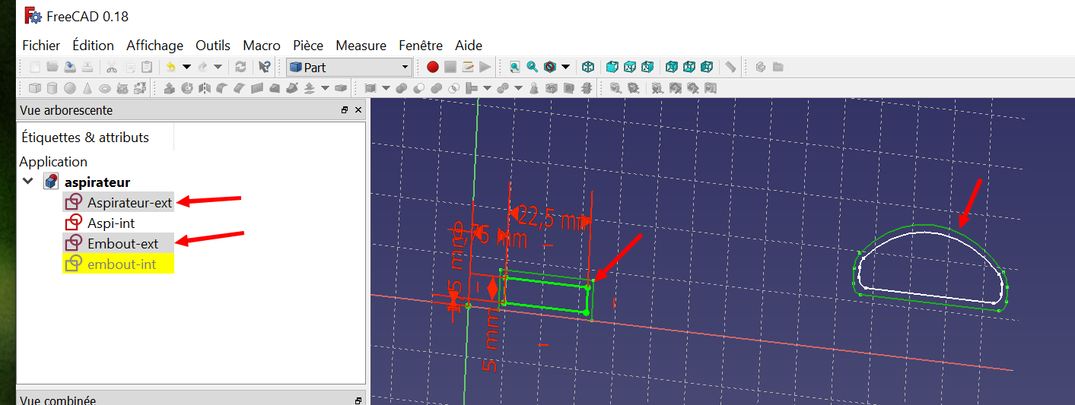Open the Macros editor icon
This screenshot has height=405, width=1075.
click(x=468, y=67)
